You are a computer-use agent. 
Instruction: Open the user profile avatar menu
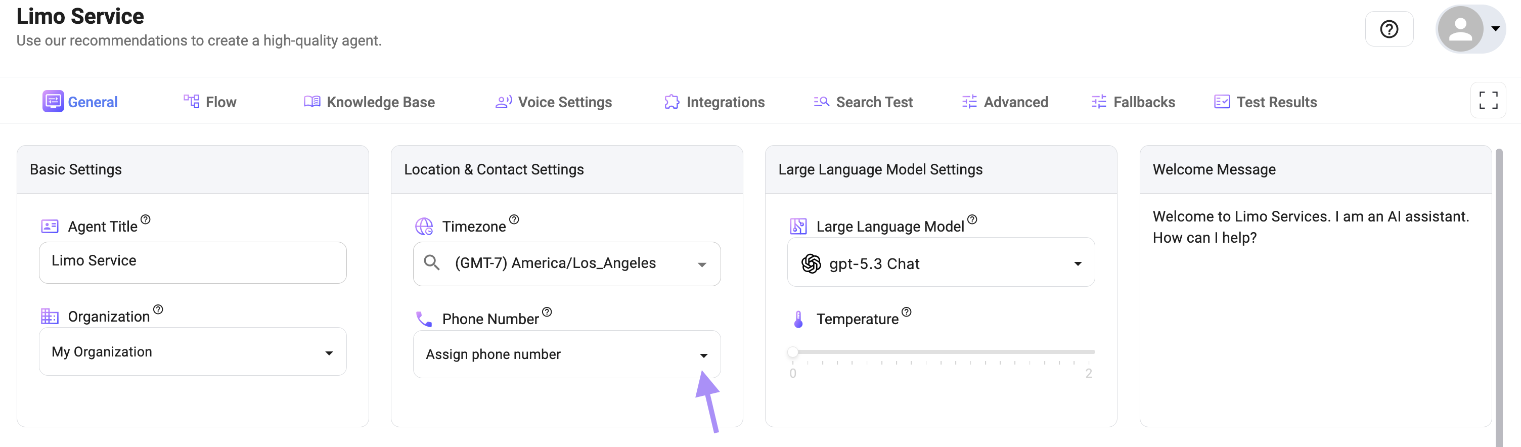coord(1469,29)
